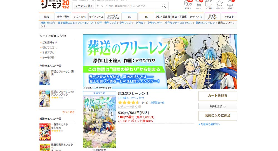Open the point purchase icon
278x151 pixels.
coord(188,5)
